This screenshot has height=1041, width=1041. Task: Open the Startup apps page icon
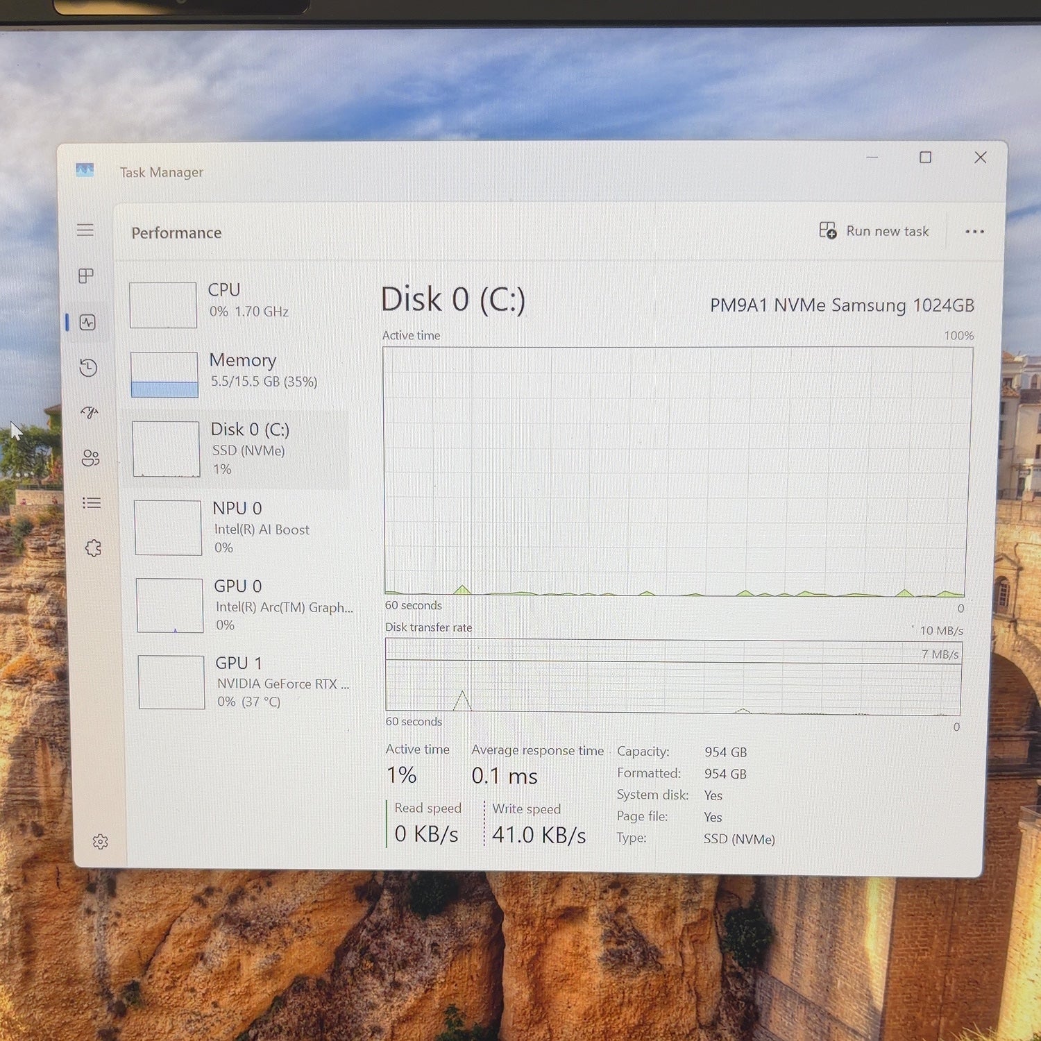click(x=90, y=412)
